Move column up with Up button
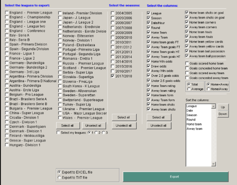Screen dimensions: 237x185 coord(223,107)
